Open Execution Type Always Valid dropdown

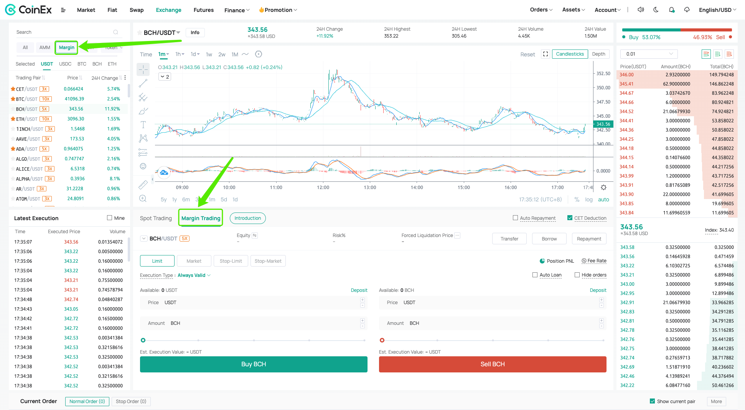click(194, 275)
